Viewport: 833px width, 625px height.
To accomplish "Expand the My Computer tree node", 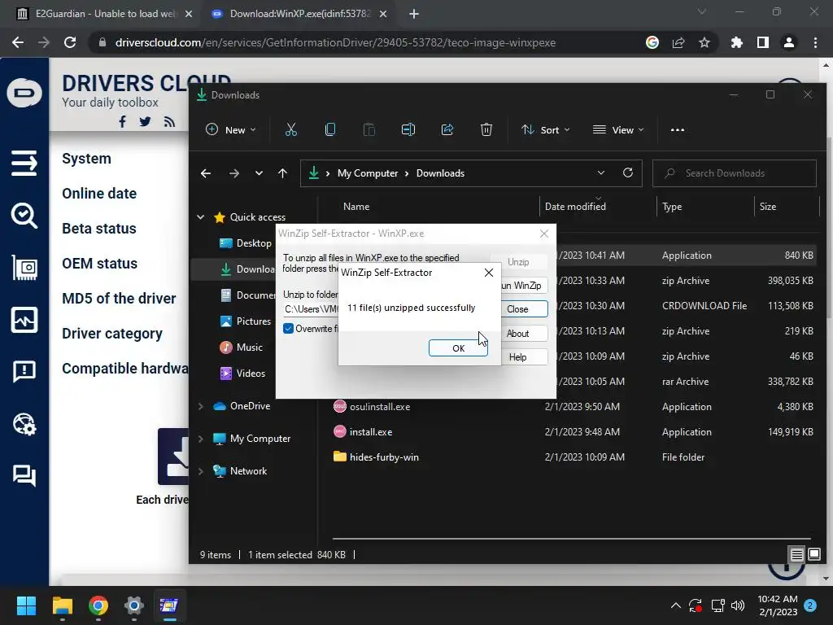I will 201,439.
